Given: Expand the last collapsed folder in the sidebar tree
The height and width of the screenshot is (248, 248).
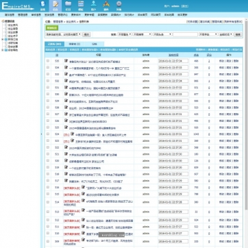Looking at the screenshot, I should pyautogui.click(x=3, y=50).
